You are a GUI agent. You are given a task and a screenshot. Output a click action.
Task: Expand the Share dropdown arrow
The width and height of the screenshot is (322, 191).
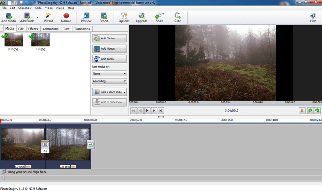(163, 14)
